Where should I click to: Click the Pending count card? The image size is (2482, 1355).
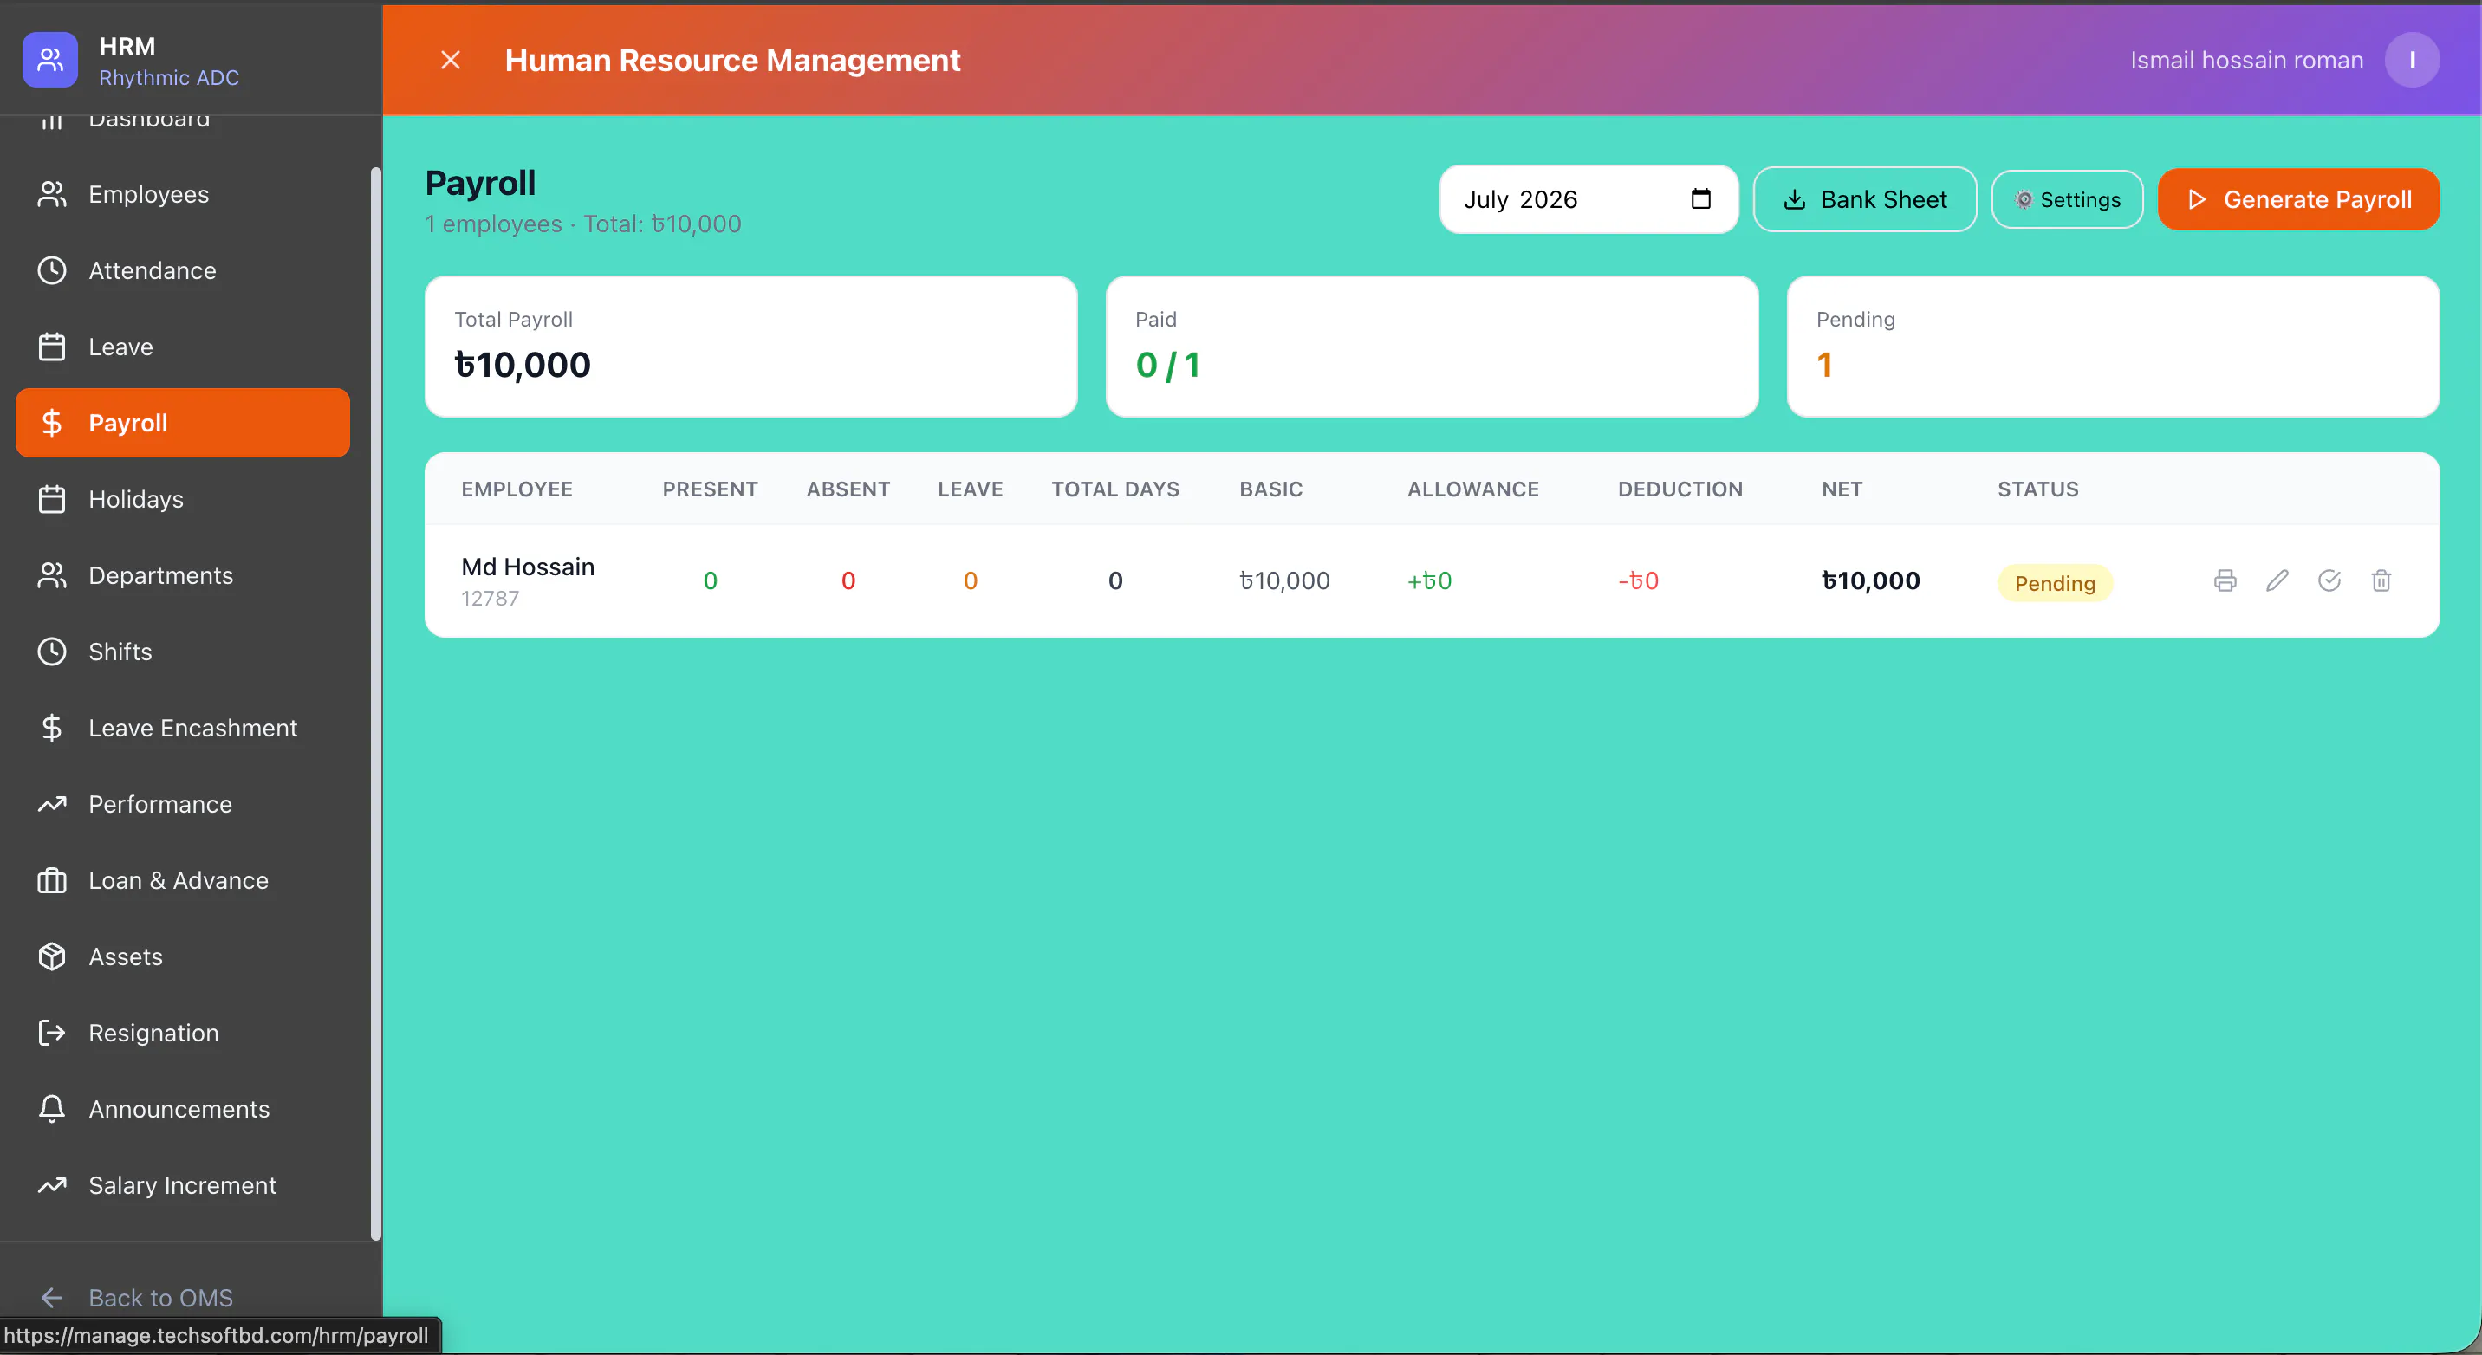(2113, 346)
